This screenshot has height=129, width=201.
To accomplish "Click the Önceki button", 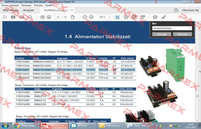I will (162, 34).
